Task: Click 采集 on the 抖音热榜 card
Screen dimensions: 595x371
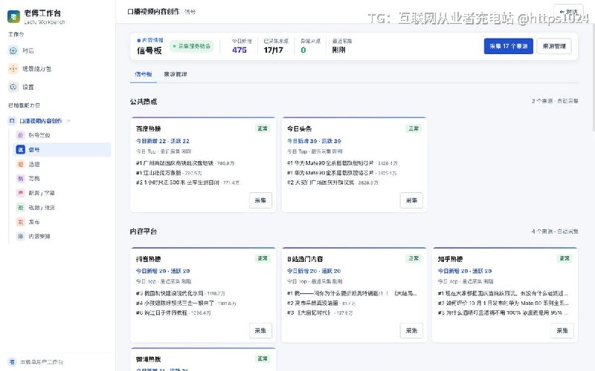Action: 260,330
